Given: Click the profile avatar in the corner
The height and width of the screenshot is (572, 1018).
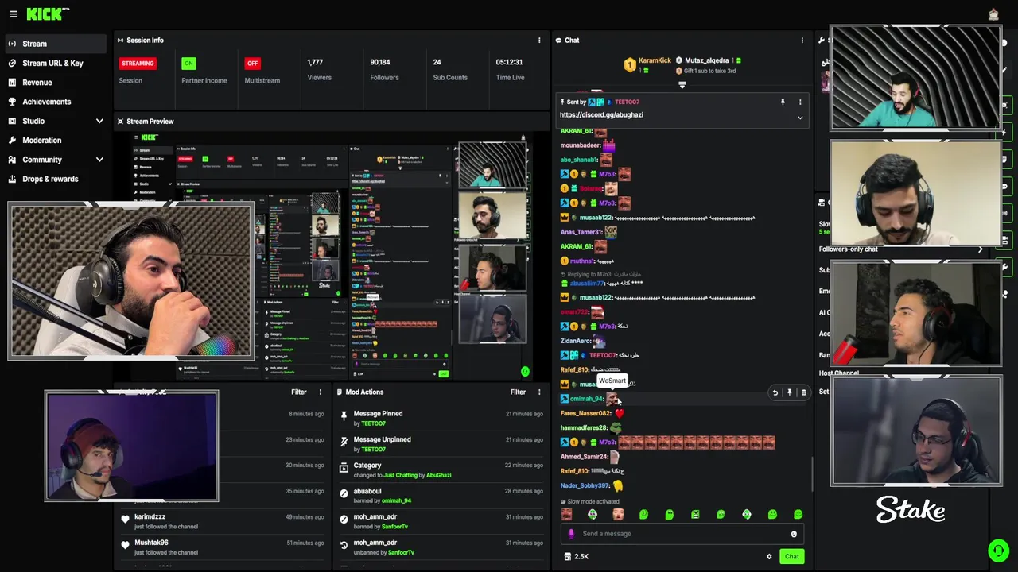Looking at the screenshot, I should [993, 14].
